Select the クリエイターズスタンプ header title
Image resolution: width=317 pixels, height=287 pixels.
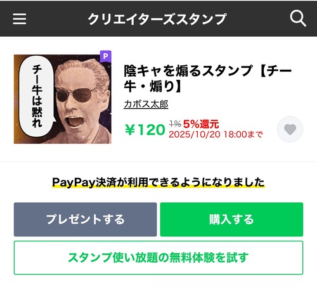point(157,19)
